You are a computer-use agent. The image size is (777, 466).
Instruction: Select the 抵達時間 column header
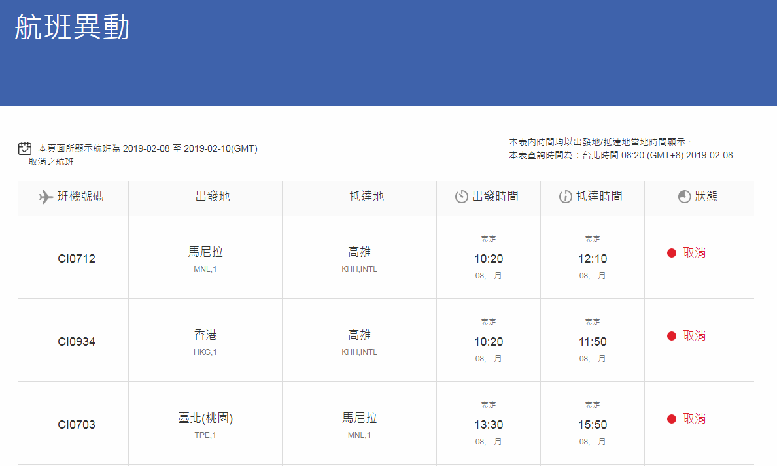click(x=593, y=198)
